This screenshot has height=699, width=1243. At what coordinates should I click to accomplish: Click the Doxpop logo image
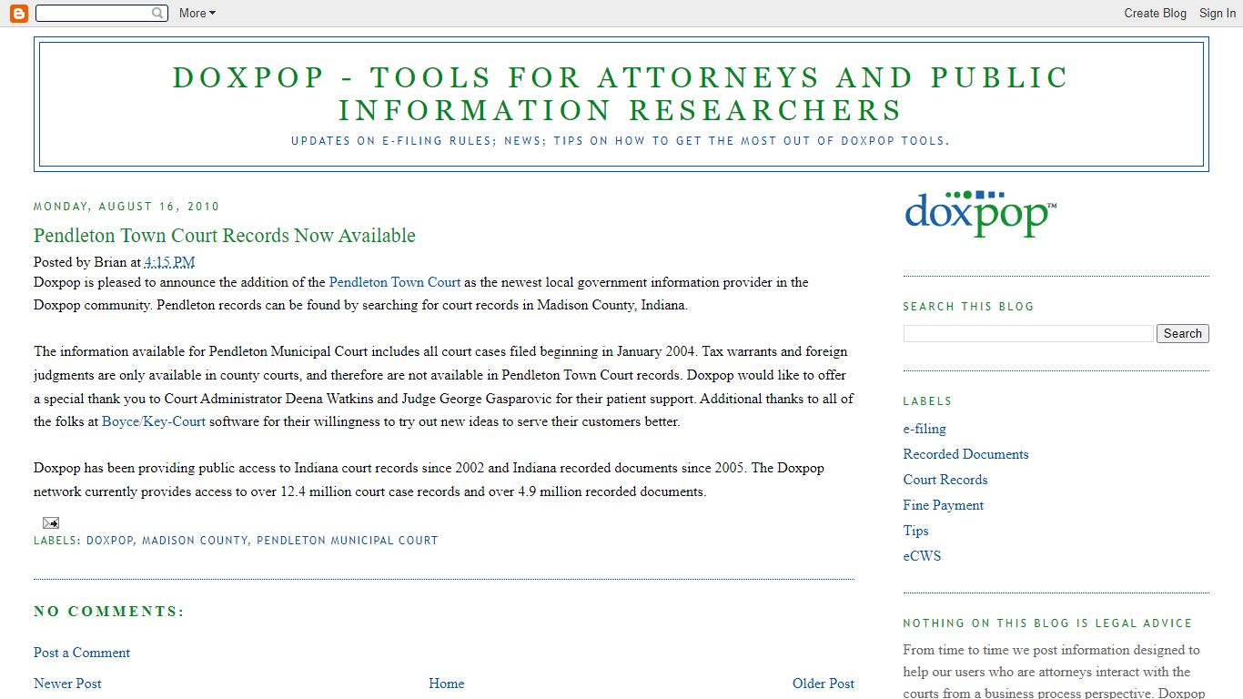tap(981, 215)
